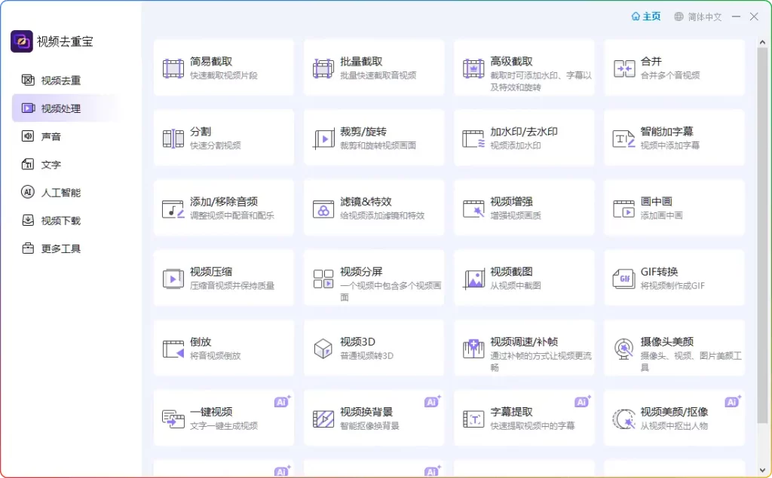Open the 视频压缩 compression tool
Screen dimensions: 772x478
point(223,277)
